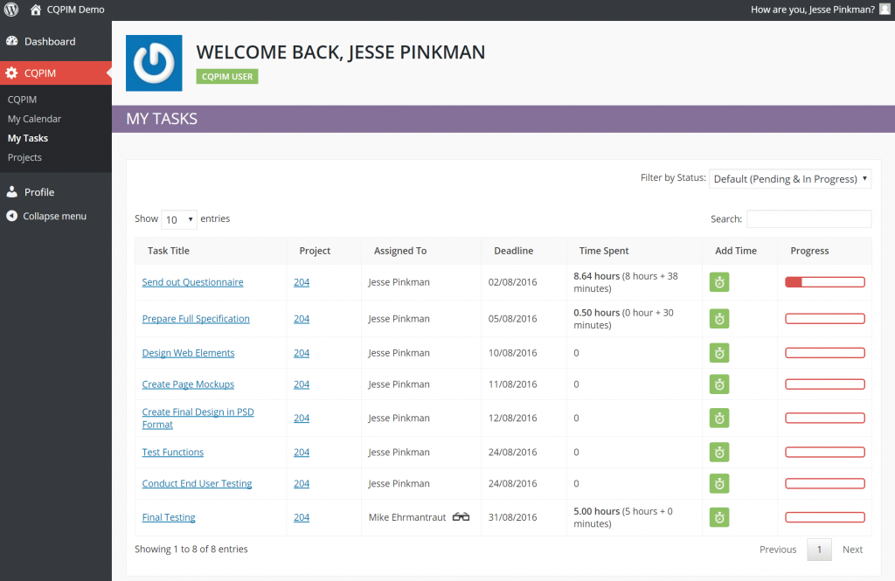The width and height of the screenshot is (895, 581).
Task: Open Profile via the person icon
Action: (x=14, y=191)
